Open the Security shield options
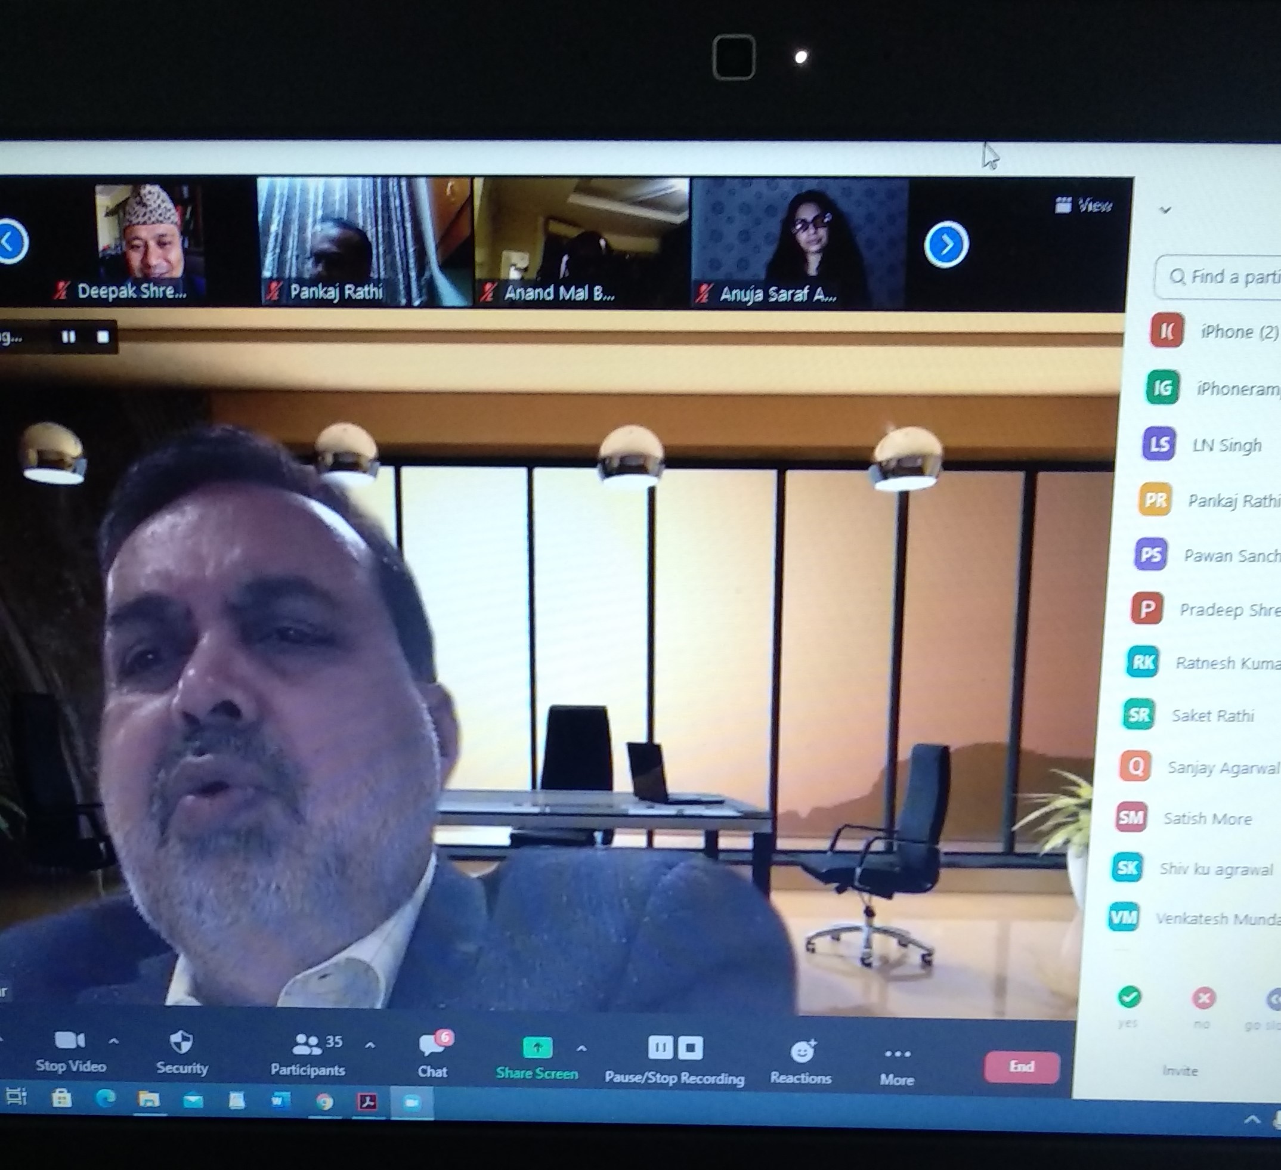Image resolution: width=1281 pixels, height=1170 pixels. (181, 1042)
